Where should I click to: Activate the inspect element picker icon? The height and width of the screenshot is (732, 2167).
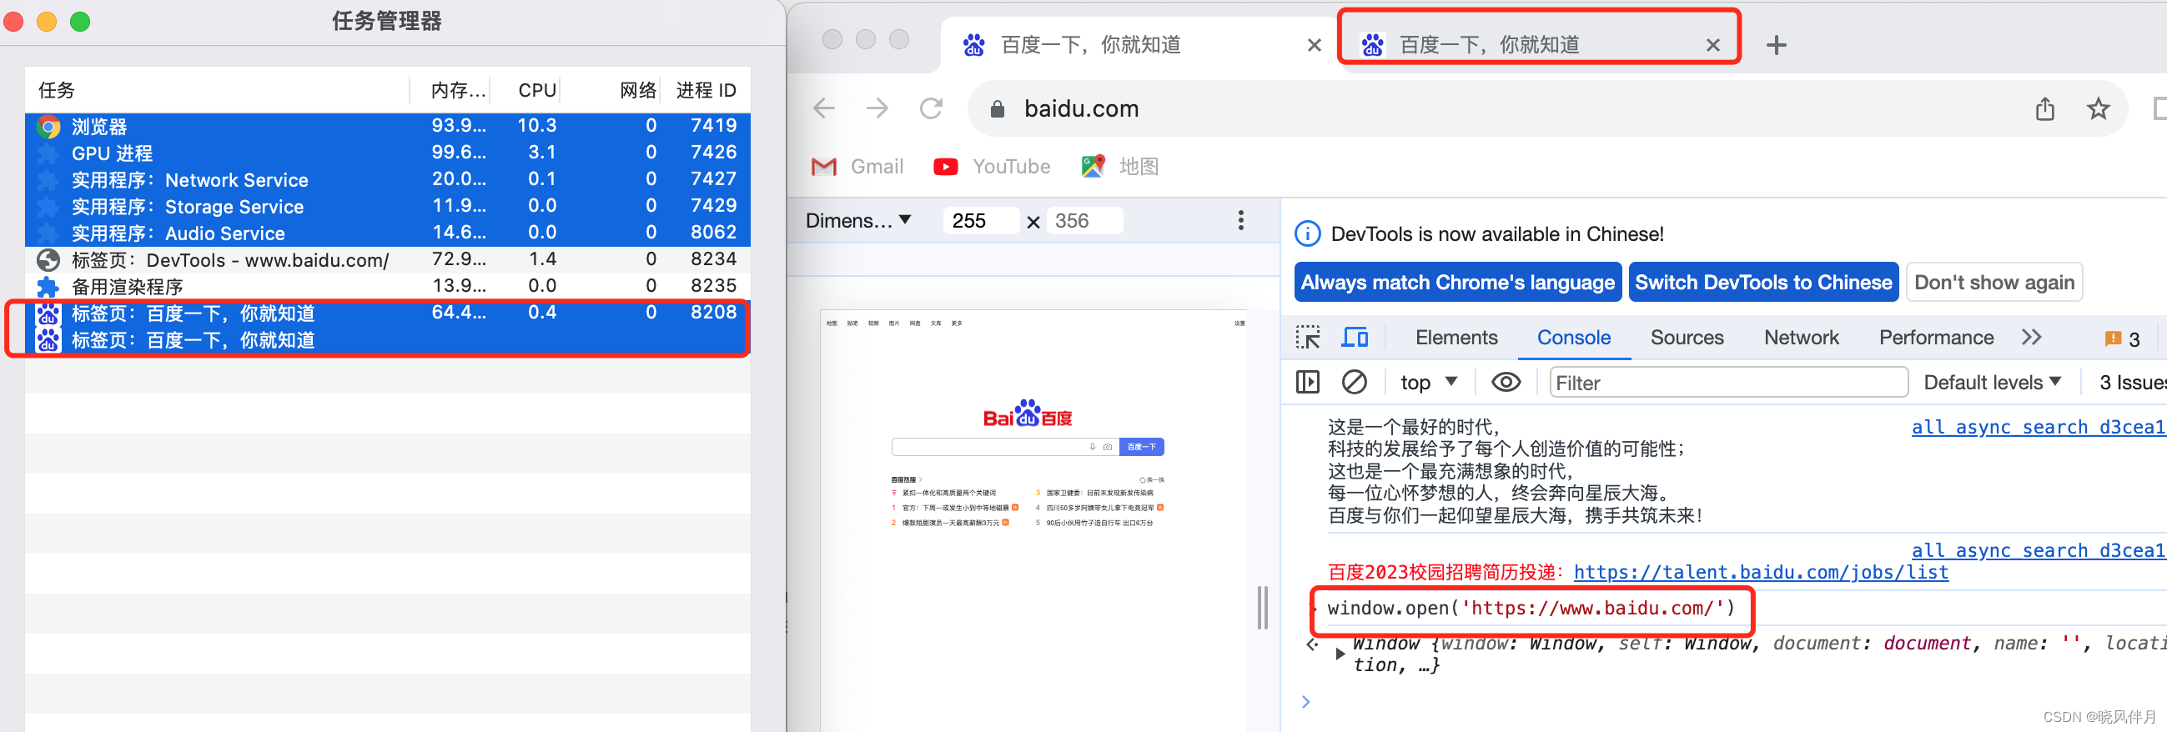click(x=1307, y=338)
